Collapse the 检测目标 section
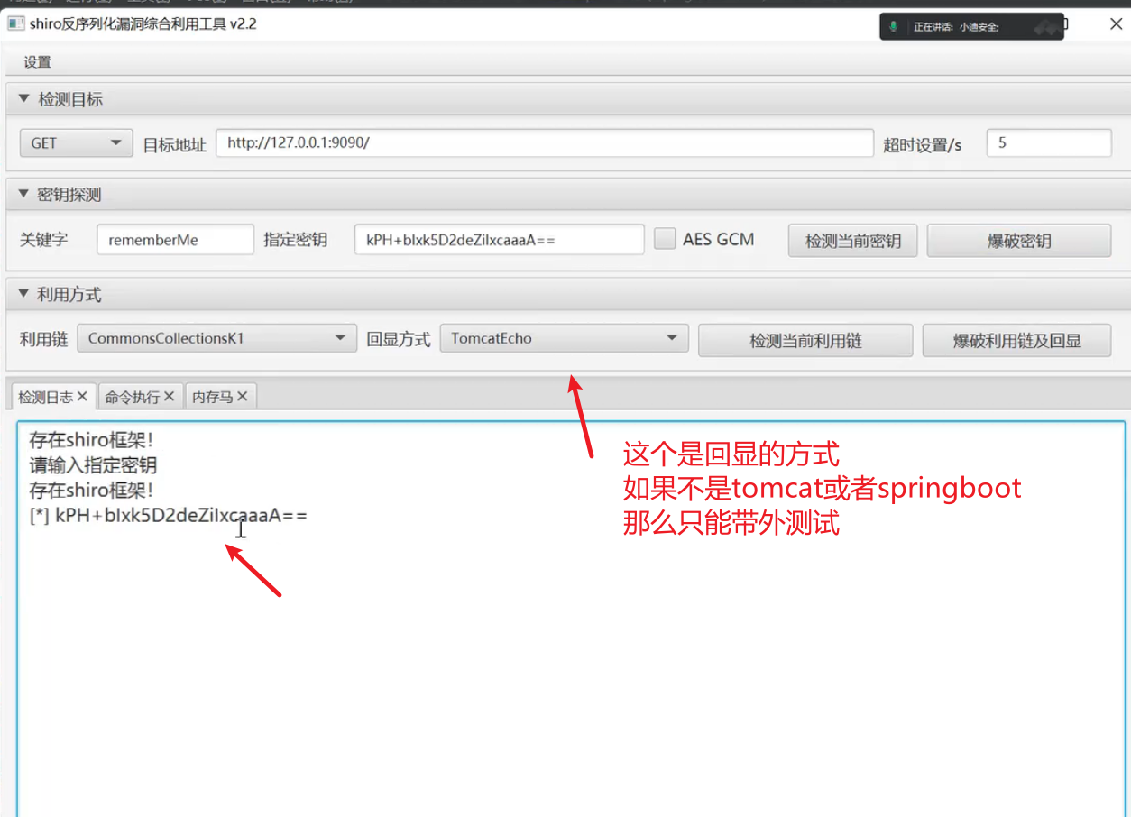This screenshot has height=817, width=1131. [x=24, y=99]
